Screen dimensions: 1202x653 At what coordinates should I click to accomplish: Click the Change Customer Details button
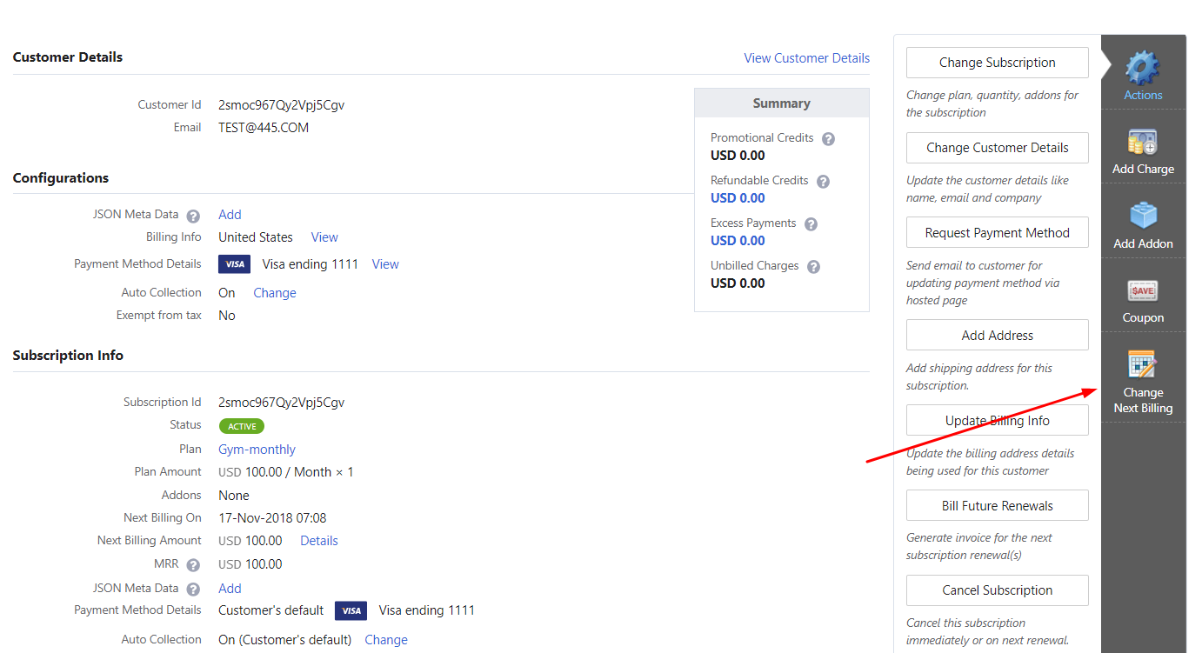click(x=997, y=148)
